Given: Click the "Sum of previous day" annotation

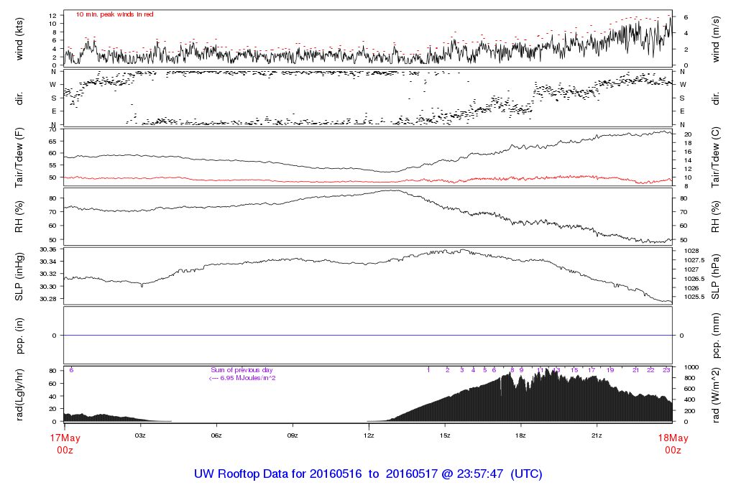Looking at the screenshot, I should [x=241, y=370].
